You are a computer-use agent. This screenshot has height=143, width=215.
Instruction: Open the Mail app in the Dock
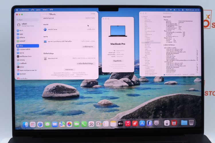(x=55, y=124)
